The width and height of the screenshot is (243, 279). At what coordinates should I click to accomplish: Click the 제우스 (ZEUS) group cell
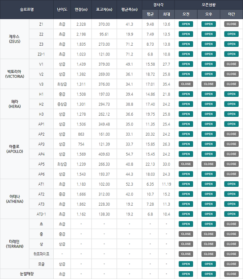[15, 39]
